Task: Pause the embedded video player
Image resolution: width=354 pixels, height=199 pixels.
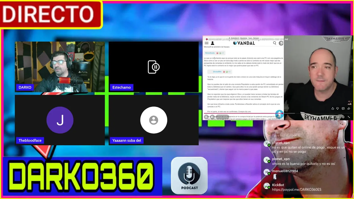Action: (206, 117)
